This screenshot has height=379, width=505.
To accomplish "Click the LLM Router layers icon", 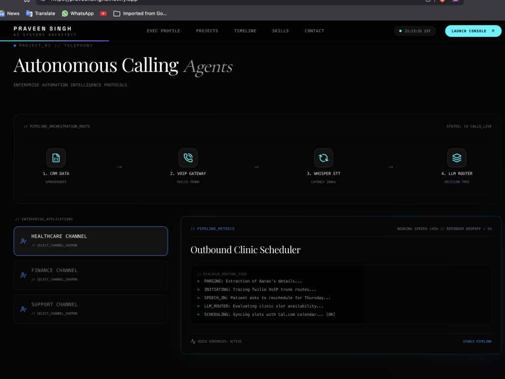I will (457, 158).
